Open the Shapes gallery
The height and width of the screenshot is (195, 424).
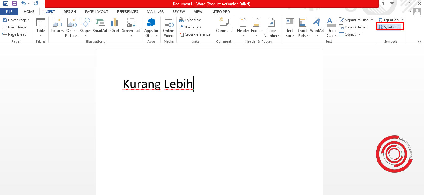85,27
